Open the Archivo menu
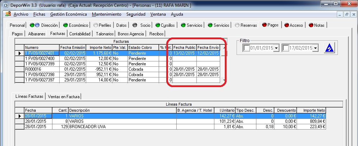The width and height of the screenshot is (358, 146). tap(21, 14)
